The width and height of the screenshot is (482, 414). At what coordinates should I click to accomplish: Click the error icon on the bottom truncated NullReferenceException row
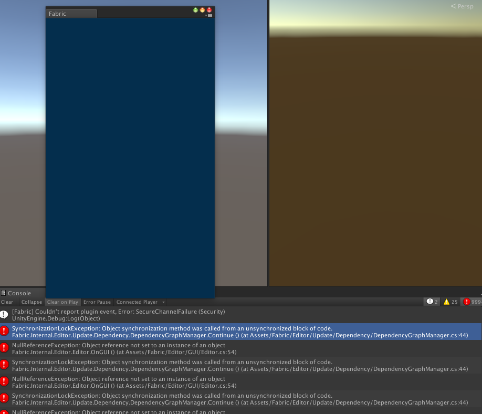coord(5,411)
